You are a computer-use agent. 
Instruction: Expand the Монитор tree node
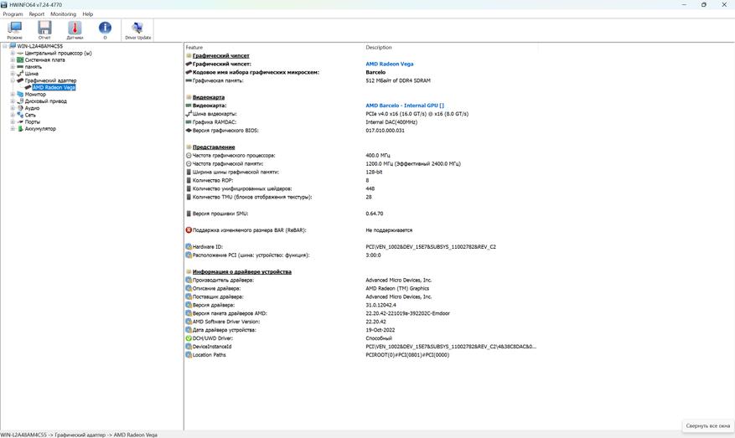point(13,94)
